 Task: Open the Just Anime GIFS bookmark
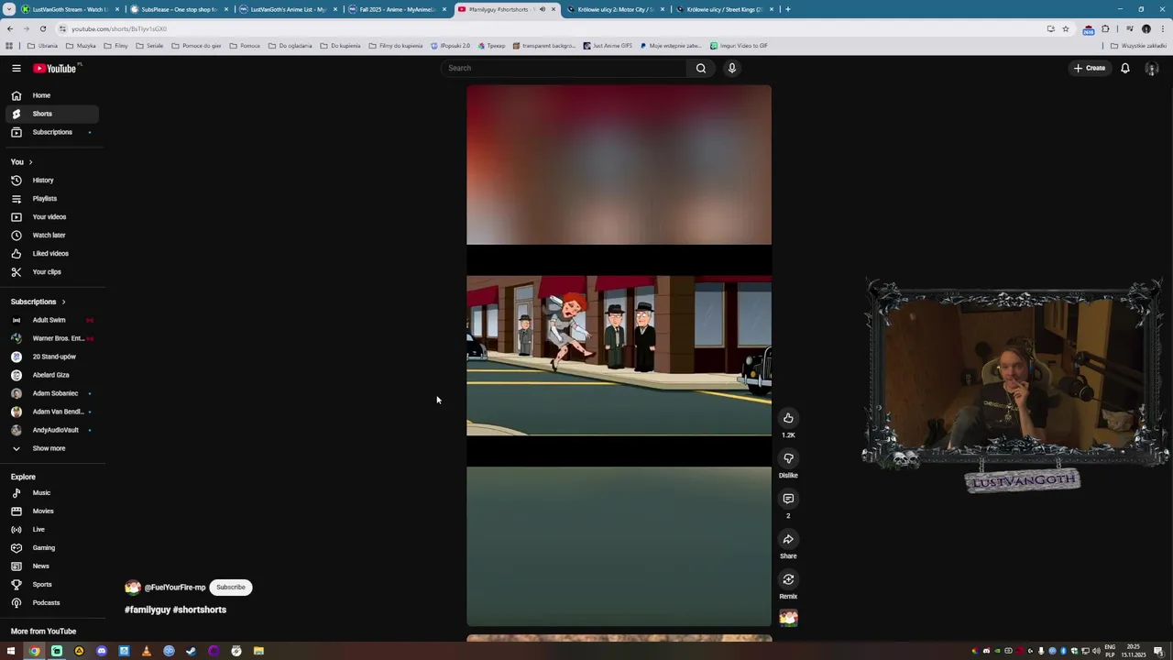(608, 46)
